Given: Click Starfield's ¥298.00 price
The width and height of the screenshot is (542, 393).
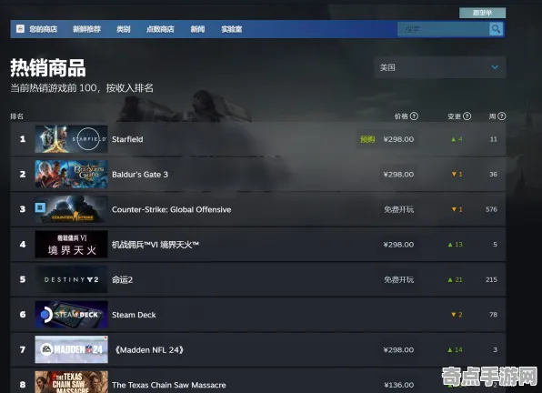Looking at the screenshot, I should [x=398, y=139].
